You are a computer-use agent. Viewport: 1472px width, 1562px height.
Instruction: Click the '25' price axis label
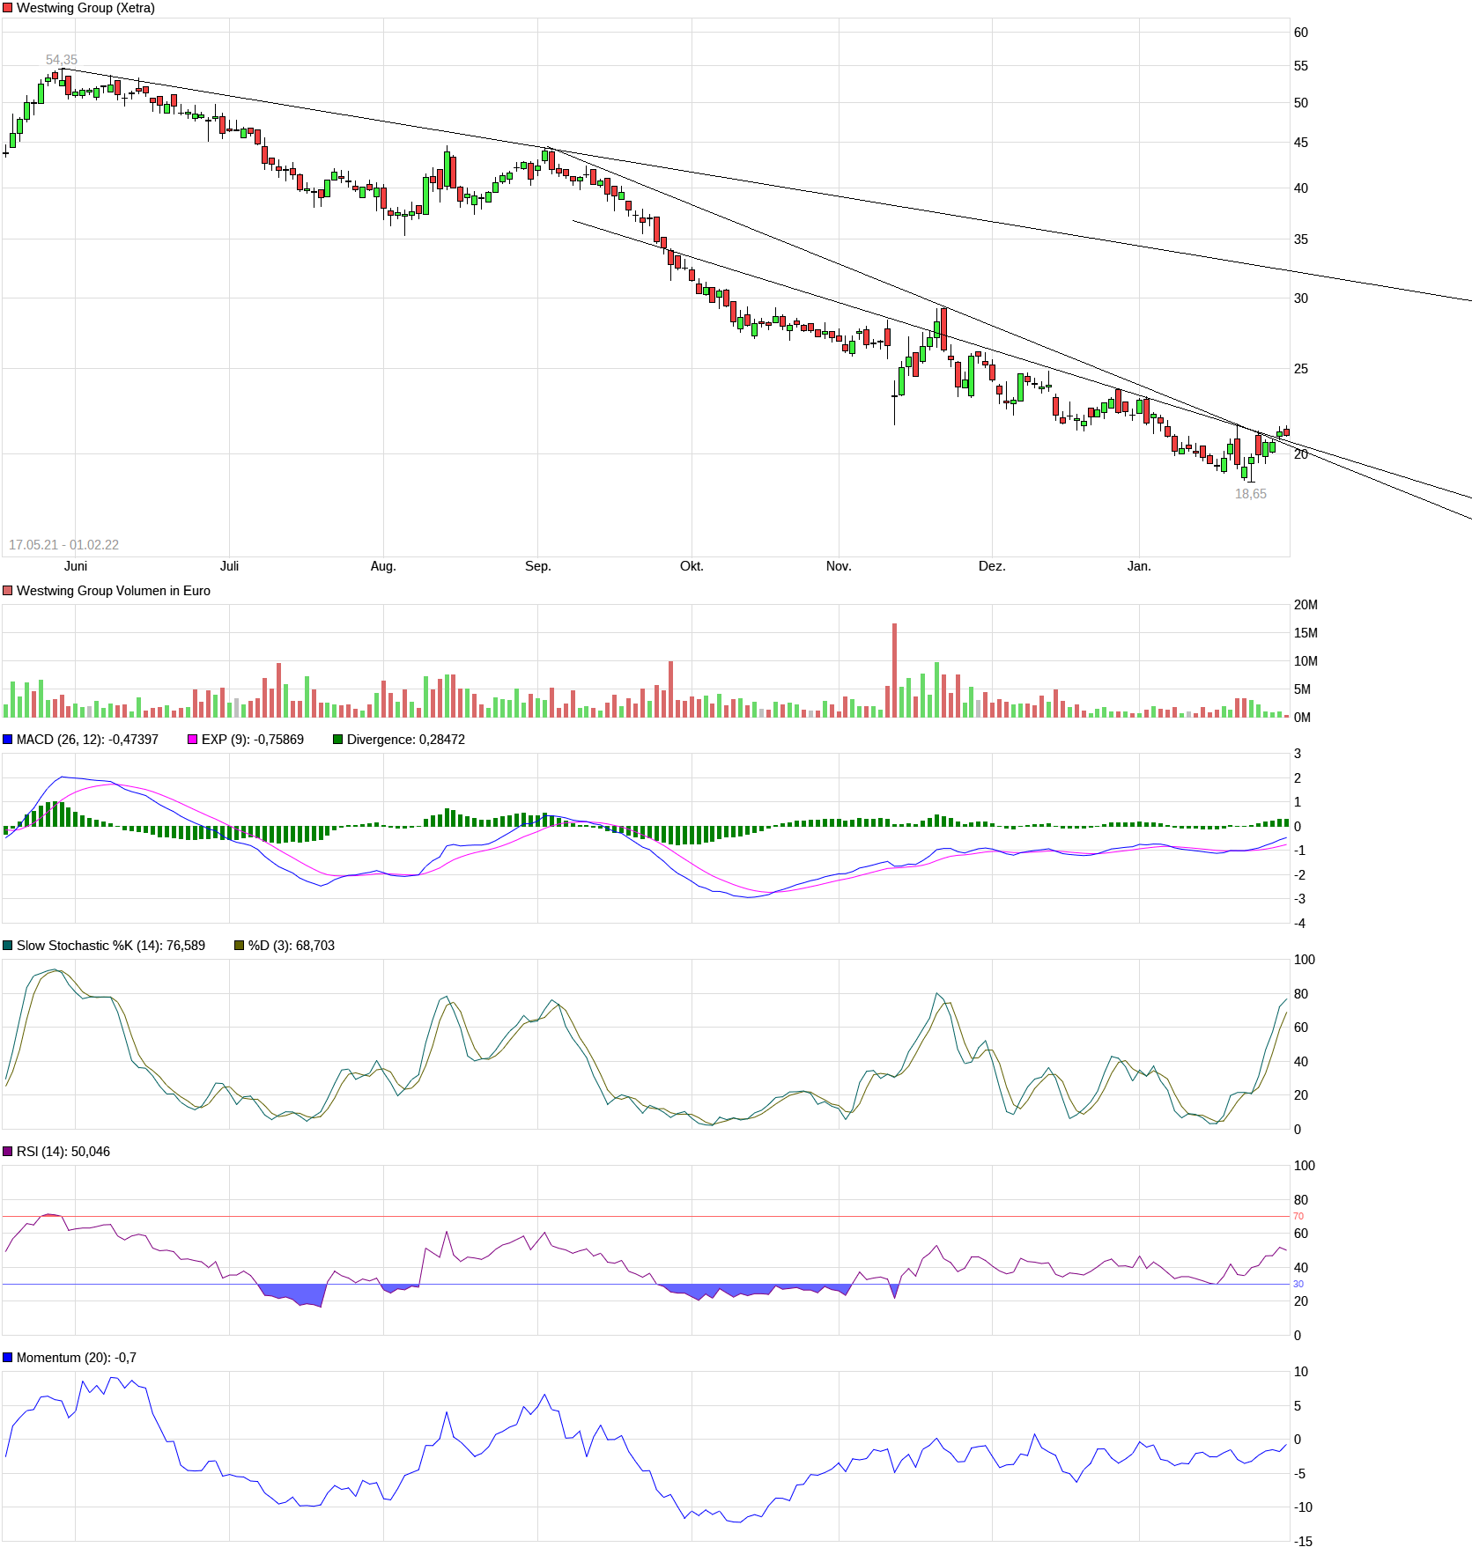click(x=1301, y=369)
